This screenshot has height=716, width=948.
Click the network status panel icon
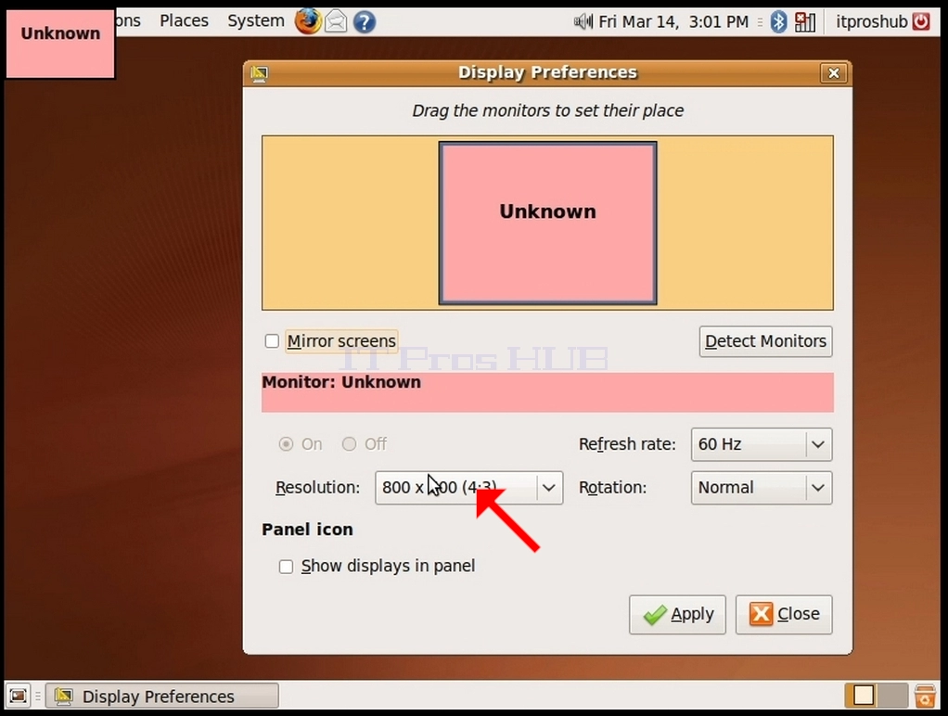coord(805,22)
